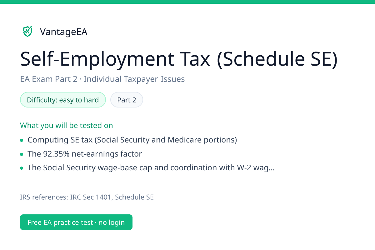Click the Free EA practice test button
The image size is (375, 250).
[x=76, y=222]
